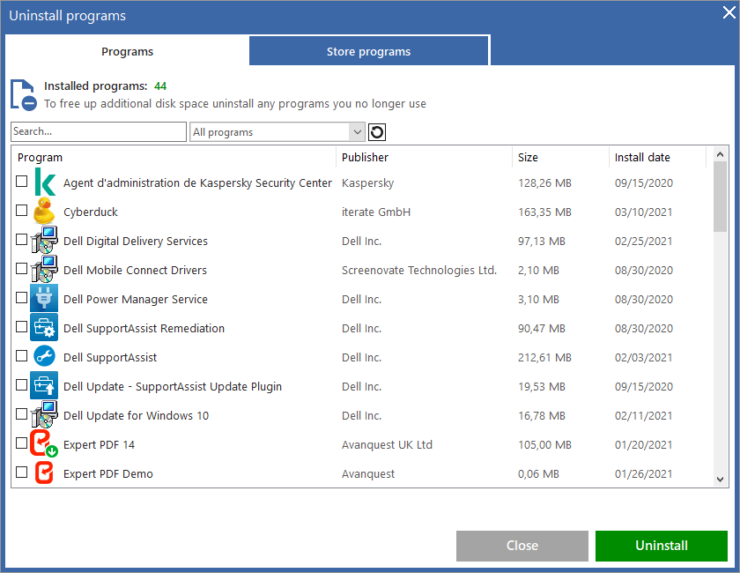The image size is (740, 573).
Task: Sort by the Program column header
Action: point(174,157)
